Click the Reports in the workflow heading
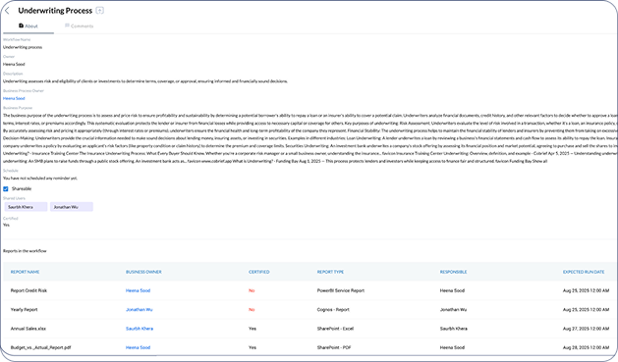 (x=25, y=250)
